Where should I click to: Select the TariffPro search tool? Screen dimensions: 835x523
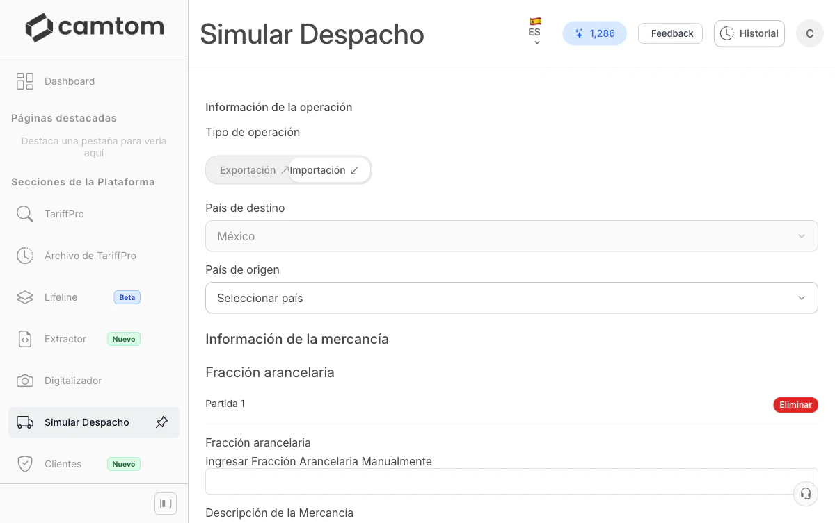point(64,214)
